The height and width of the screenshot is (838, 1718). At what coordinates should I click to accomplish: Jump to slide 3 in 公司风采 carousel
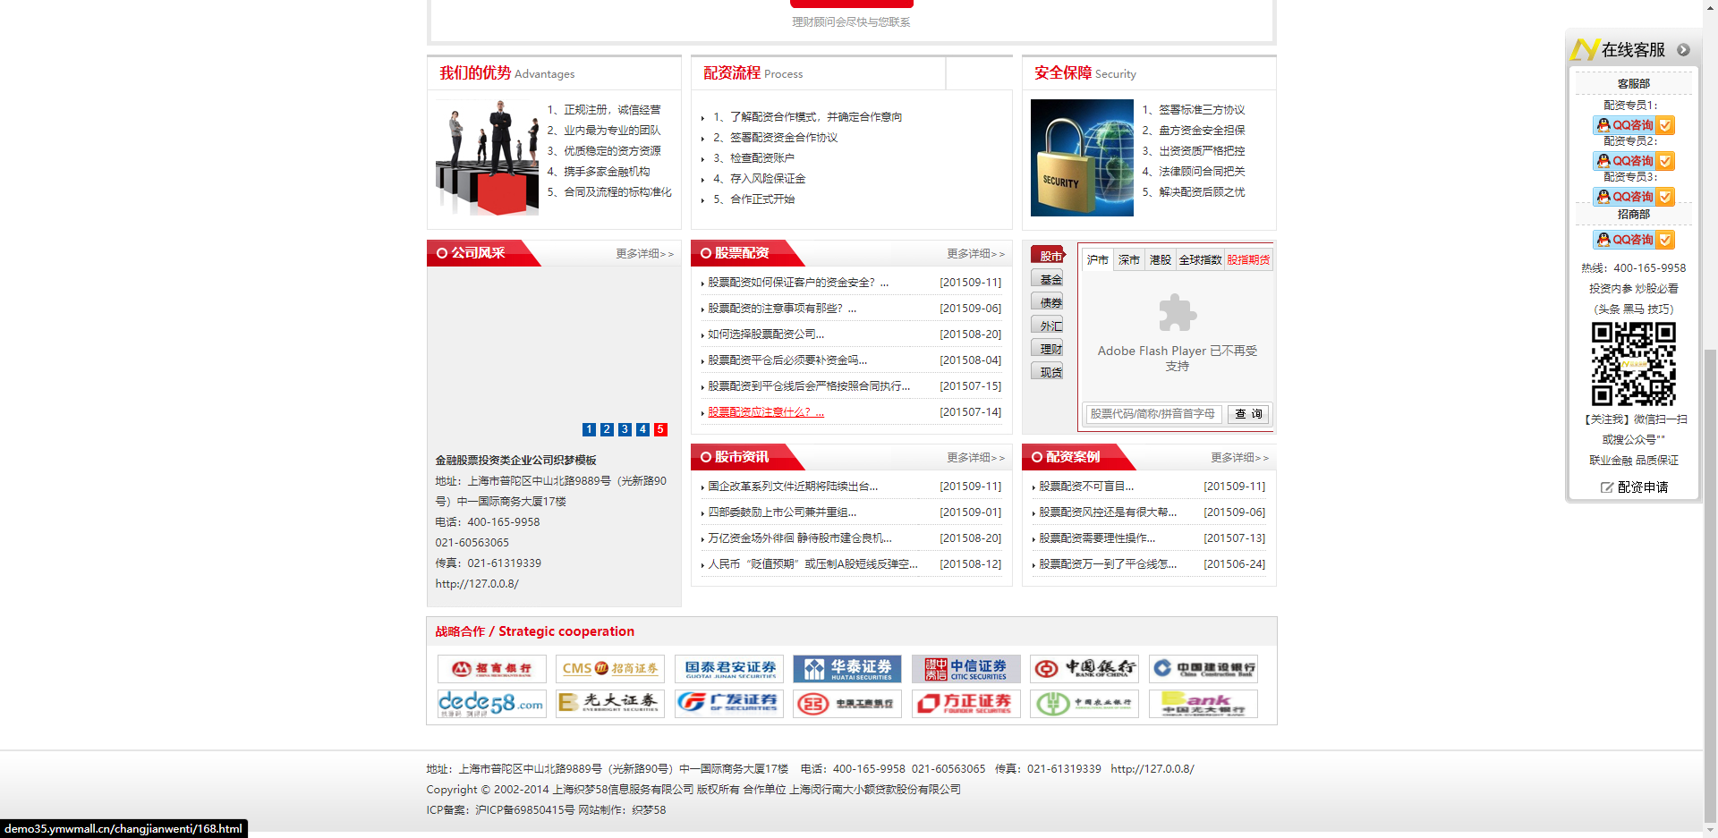[625, 430]
